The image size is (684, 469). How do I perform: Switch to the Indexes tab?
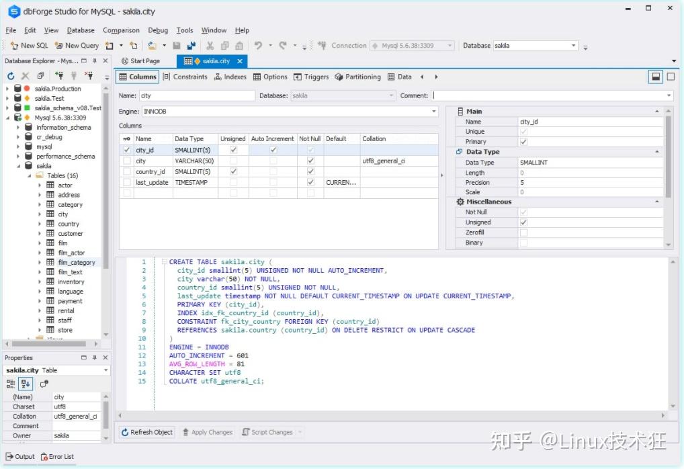[230, 77]
